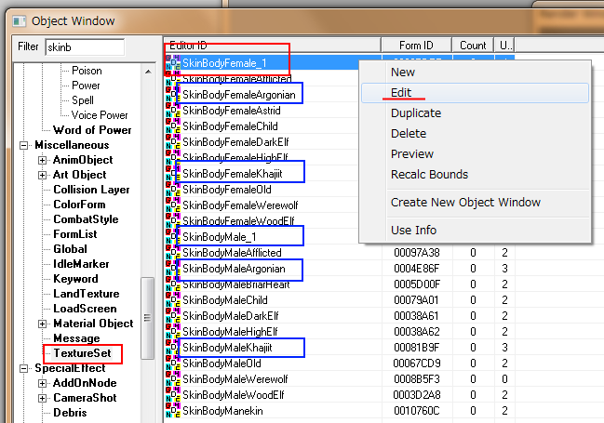
Task: Select the IdleMarker tree item
Action: click(81, 264)
